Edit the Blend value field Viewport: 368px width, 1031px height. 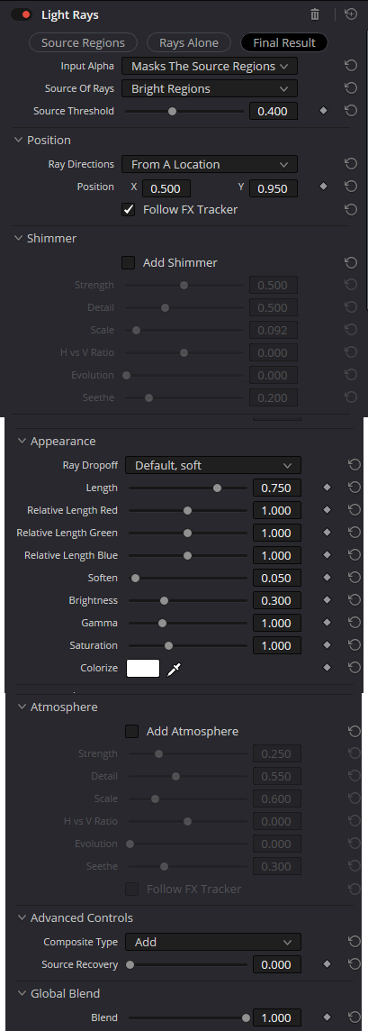277,1017
